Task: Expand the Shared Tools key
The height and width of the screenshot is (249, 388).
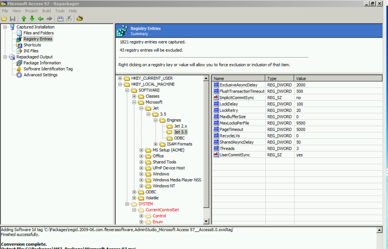Action: [x=141, y=162]
